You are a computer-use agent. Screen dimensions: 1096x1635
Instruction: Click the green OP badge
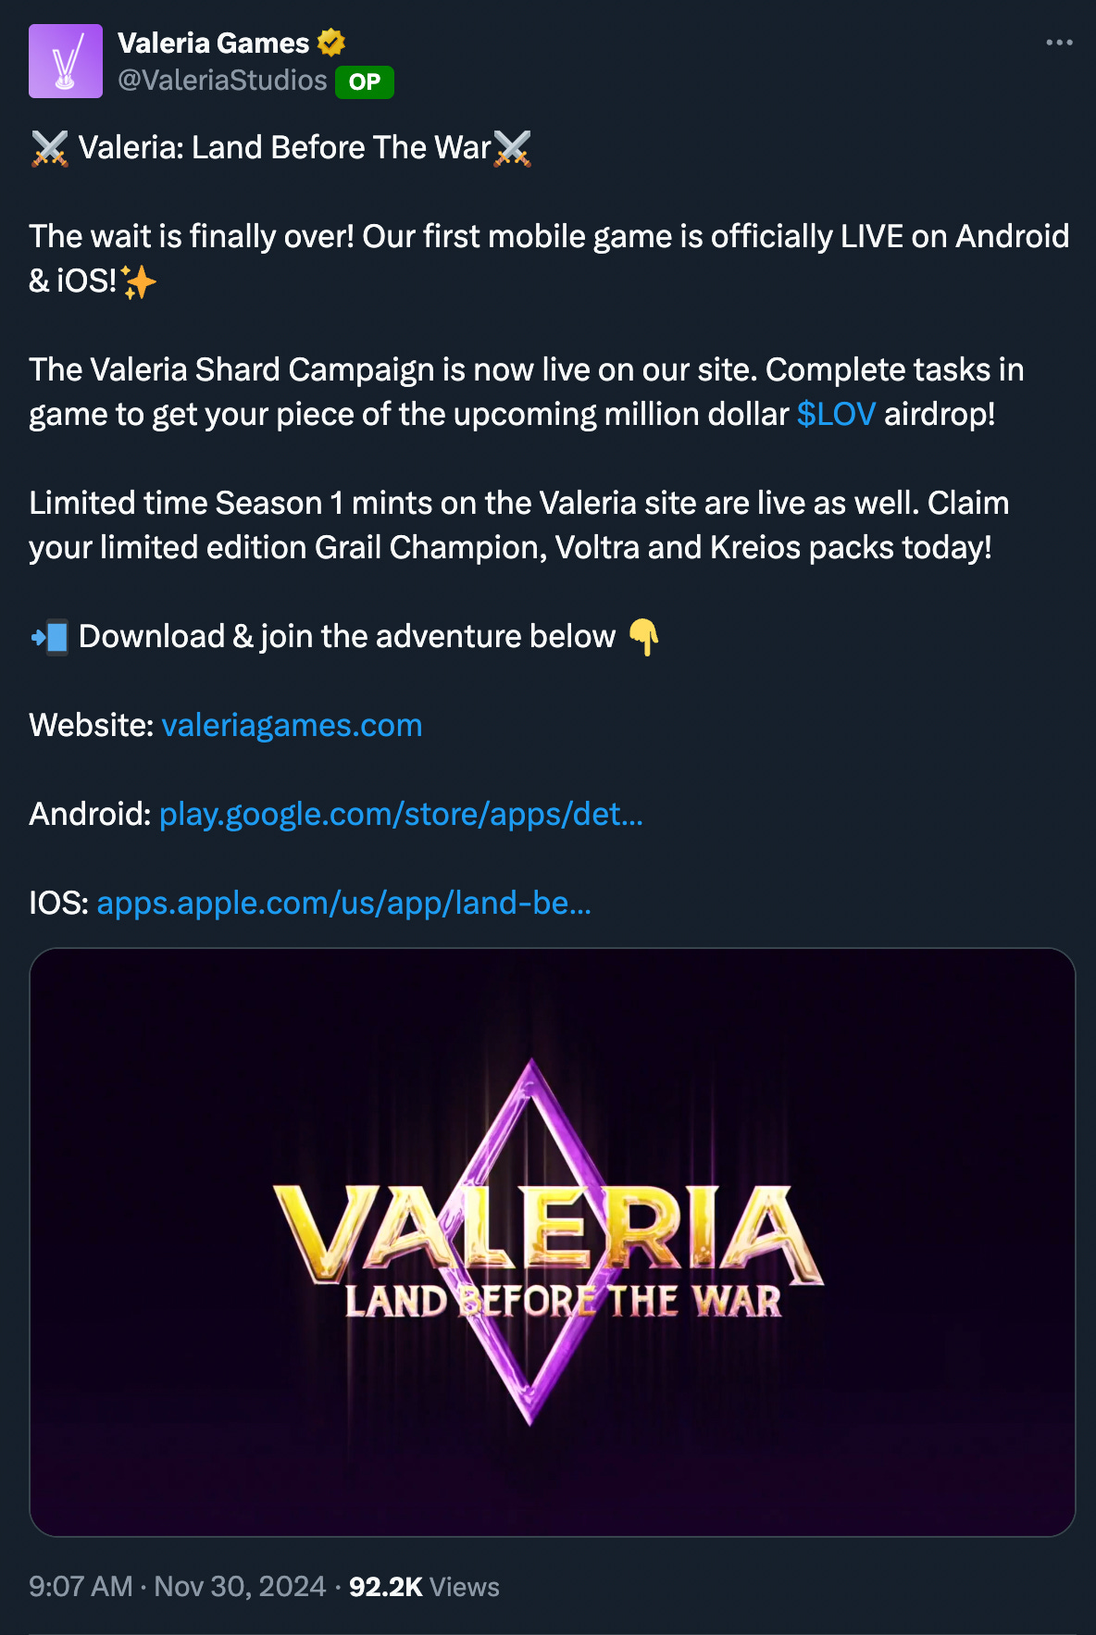pyautogui.click(x=365, y=81)
